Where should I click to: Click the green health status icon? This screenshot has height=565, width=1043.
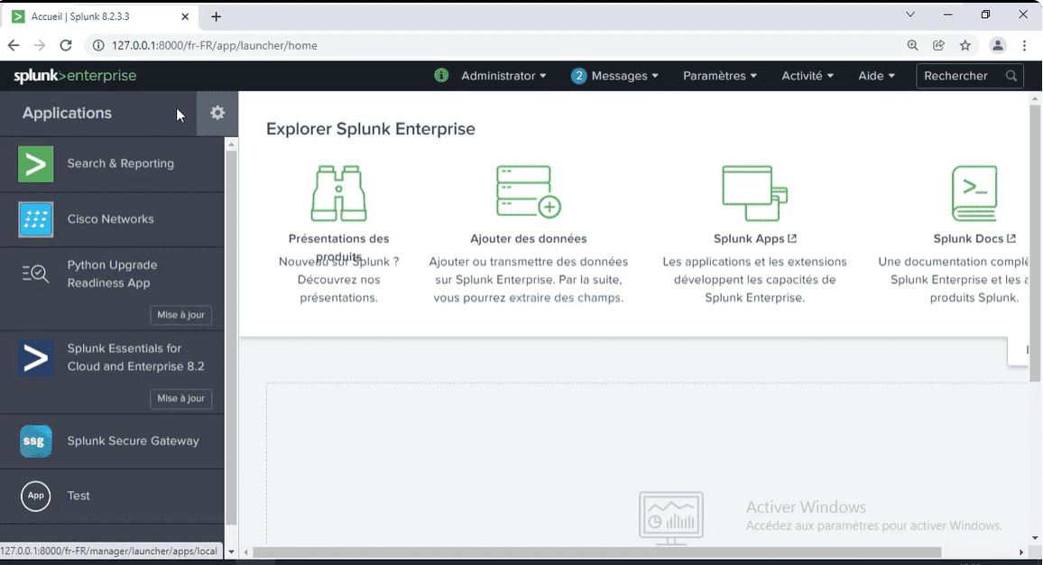[x=441, y=75]
